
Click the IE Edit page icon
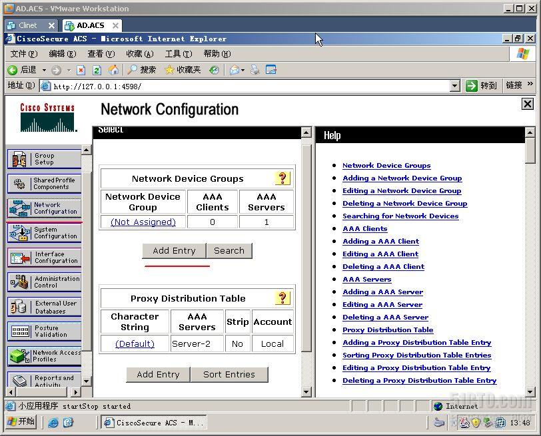tap(271, 71)
